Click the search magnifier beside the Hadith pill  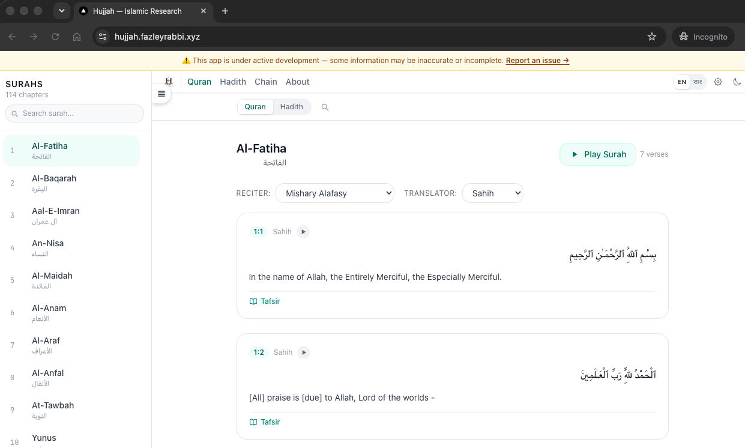[325, 107]
